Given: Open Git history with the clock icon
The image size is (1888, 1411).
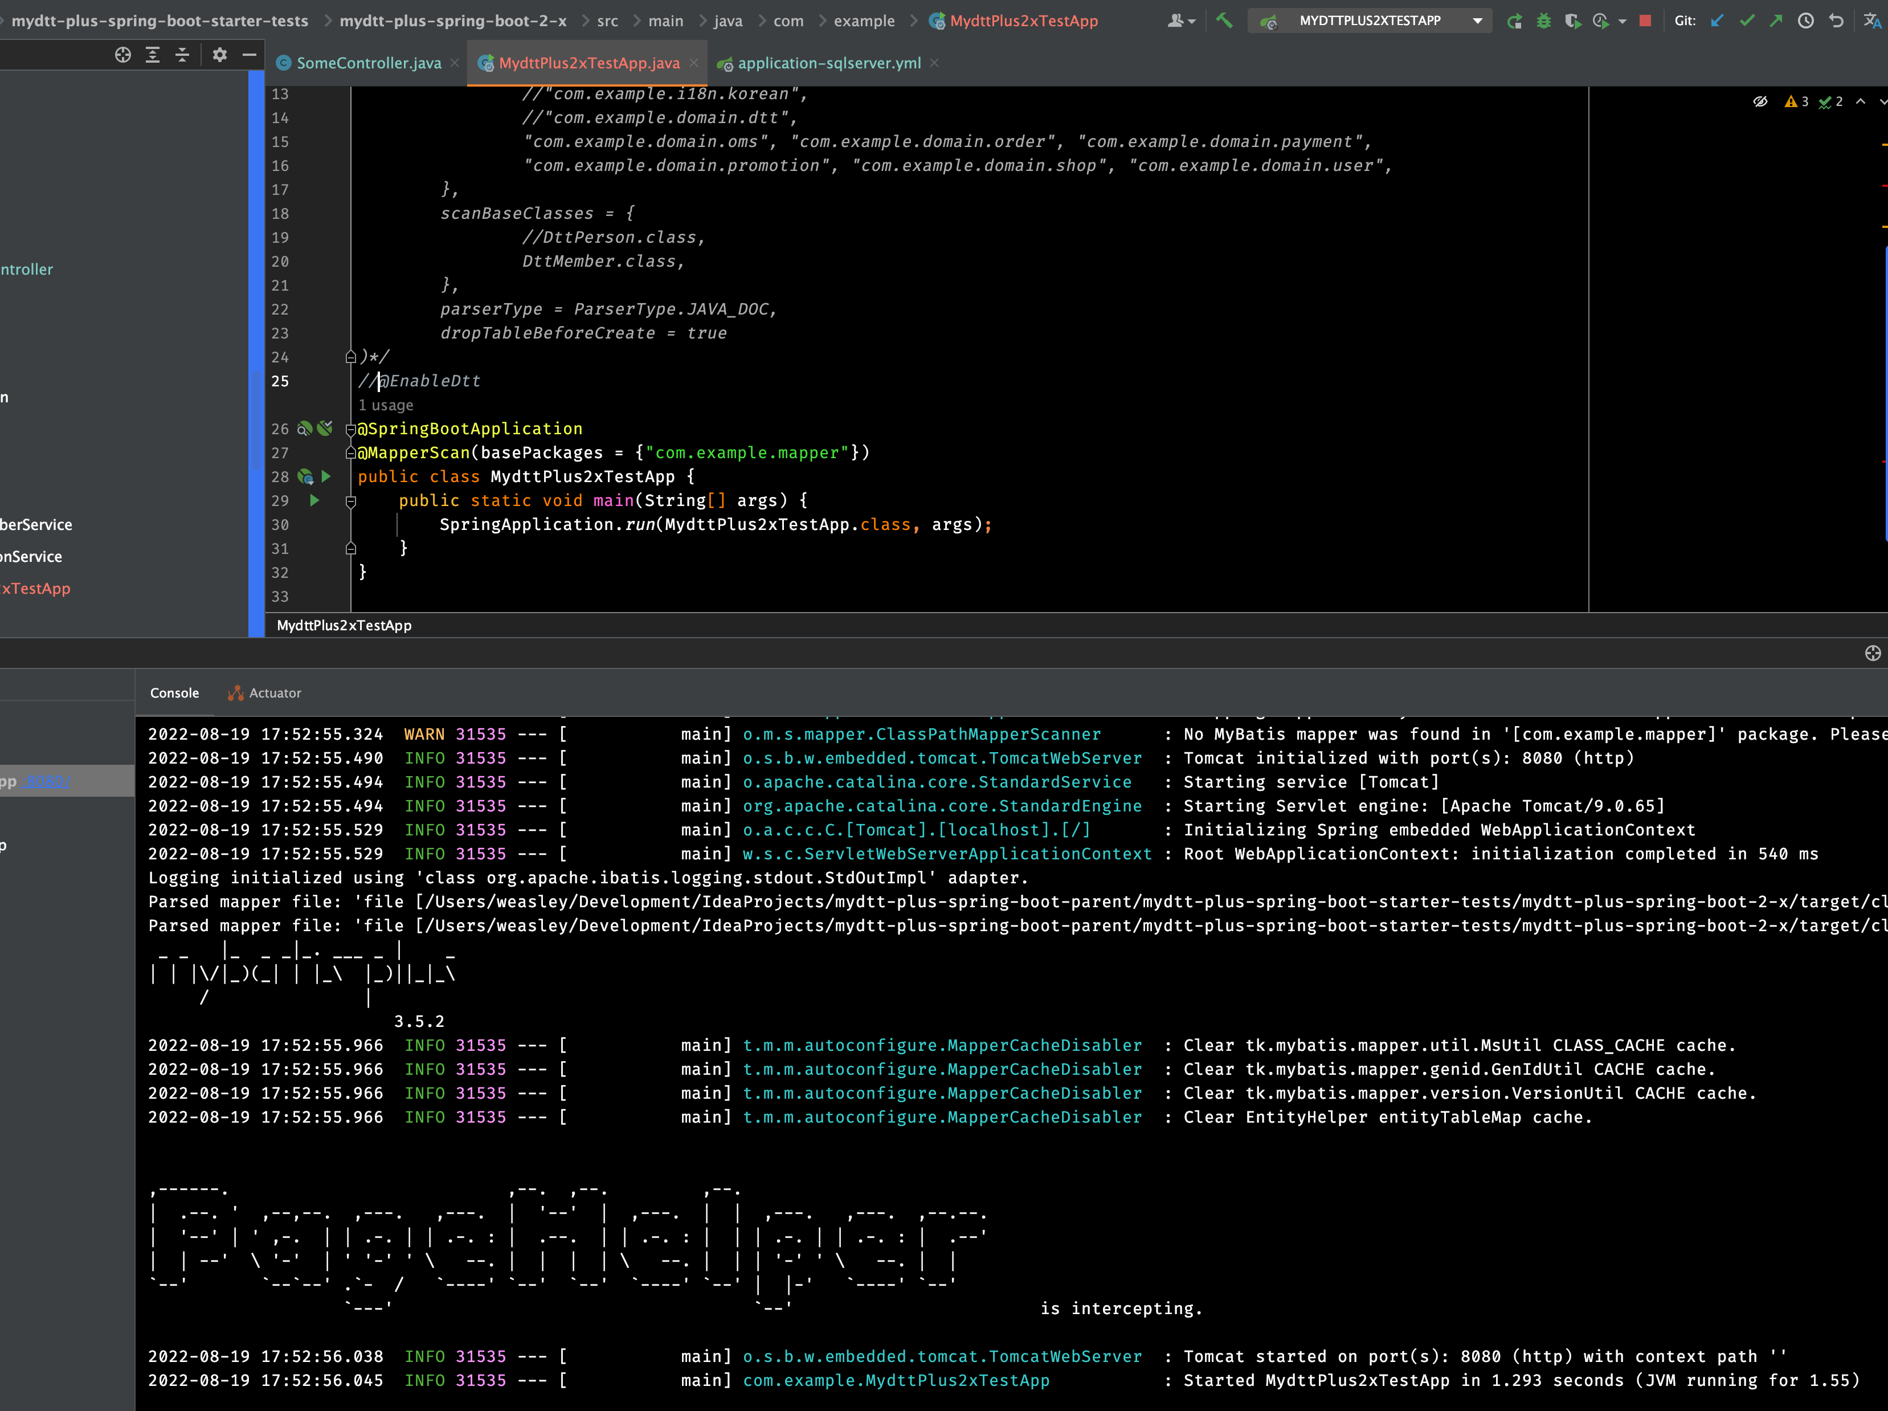Looking at the screenshot, I should (1805, 21).
